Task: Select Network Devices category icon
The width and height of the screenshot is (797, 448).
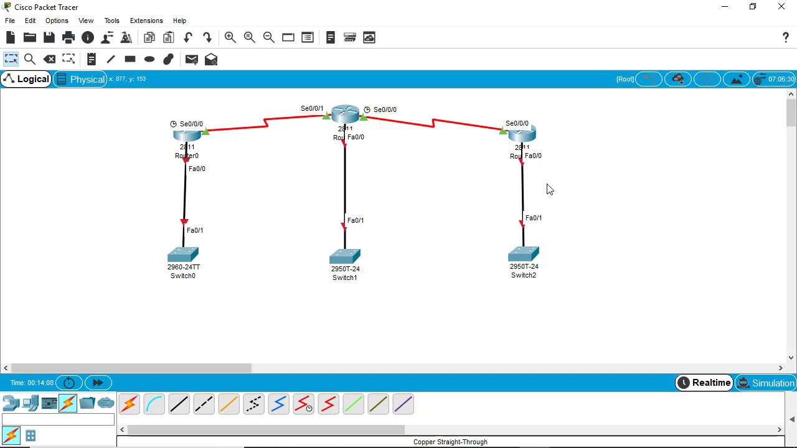Action: tap(11, 404)
